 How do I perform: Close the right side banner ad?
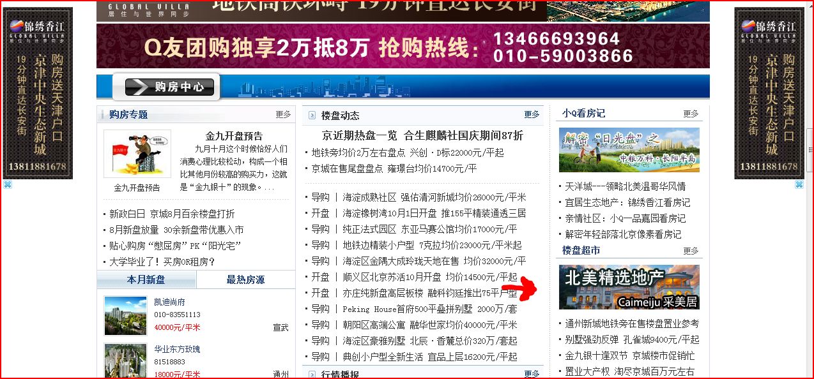pyautogui.click(x=799, y=184)
